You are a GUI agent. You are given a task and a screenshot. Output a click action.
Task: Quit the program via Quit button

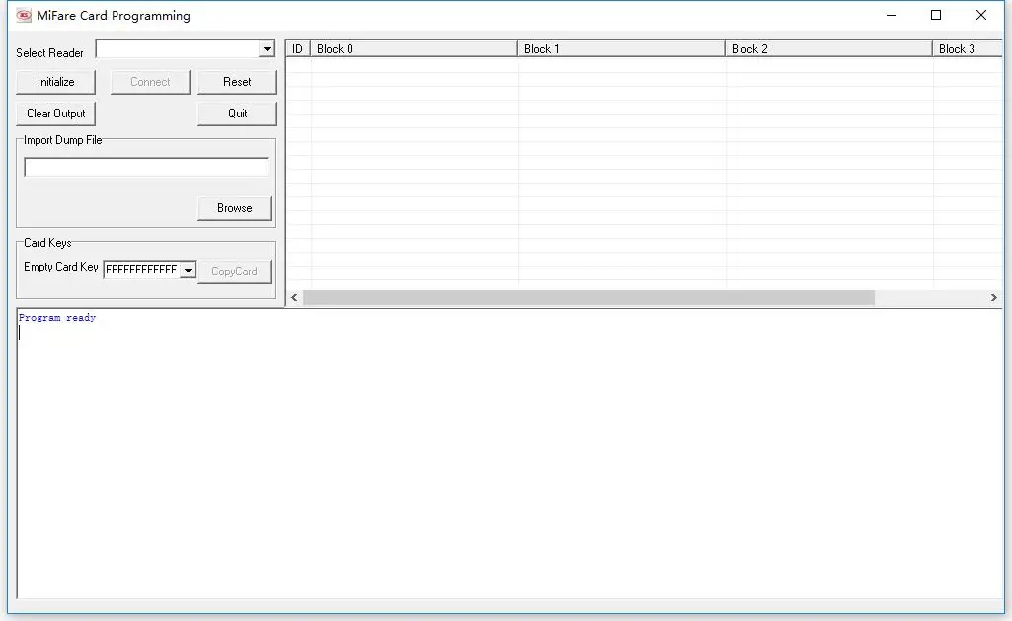pyautogui.click(x=237, y=114)
